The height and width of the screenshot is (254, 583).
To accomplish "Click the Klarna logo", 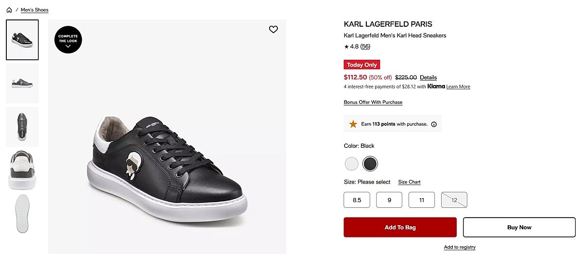I will (x=436, y=86).
